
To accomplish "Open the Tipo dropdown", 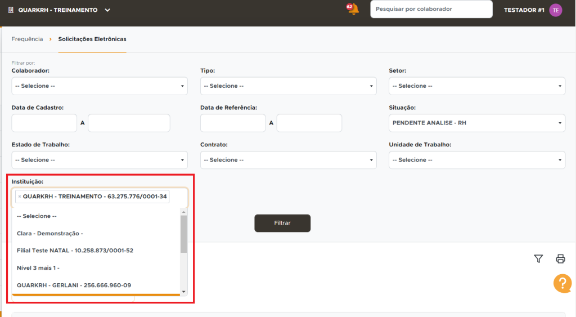I will tap(288, 86).
